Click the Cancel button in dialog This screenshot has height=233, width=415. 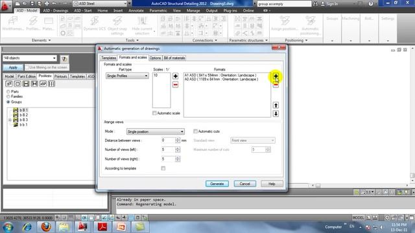245,184
